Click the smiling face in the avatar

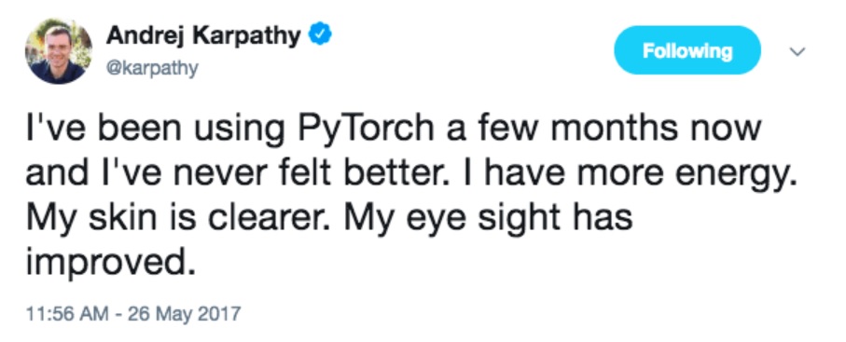58,47
